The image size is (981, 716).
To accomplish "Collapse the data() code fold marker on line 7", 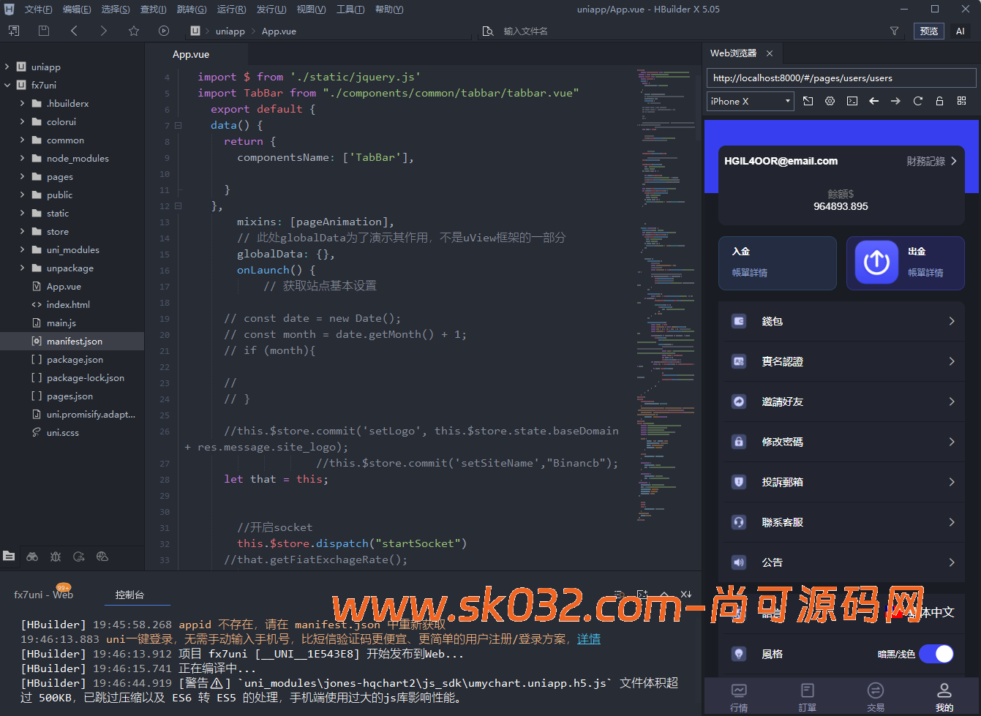I will pyautogui.click(x=178, y=125).
